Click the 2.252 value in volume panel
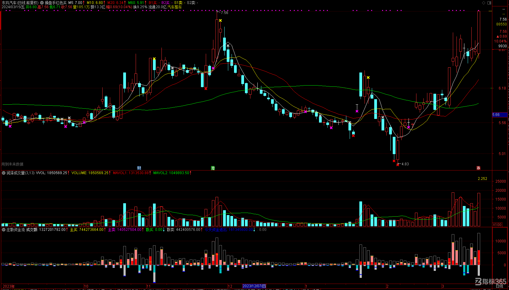The height and width of the screenshot is (290, 509). coord(482,179)
